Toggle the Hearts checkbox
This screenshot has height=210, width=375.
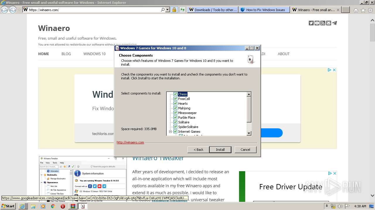coord(175,104)
